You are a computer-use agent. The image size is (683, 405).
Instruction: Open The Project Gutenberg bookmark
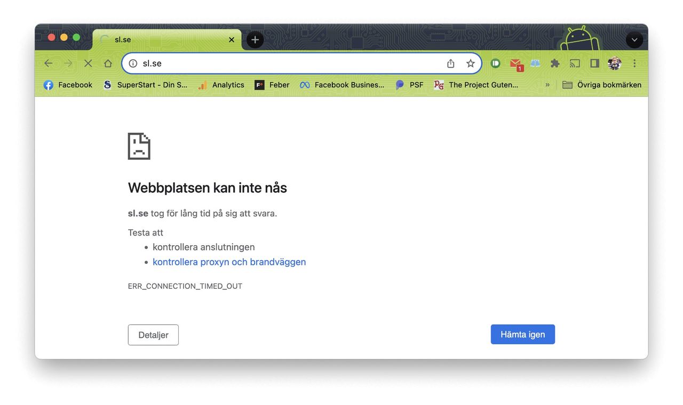(476, 84)
